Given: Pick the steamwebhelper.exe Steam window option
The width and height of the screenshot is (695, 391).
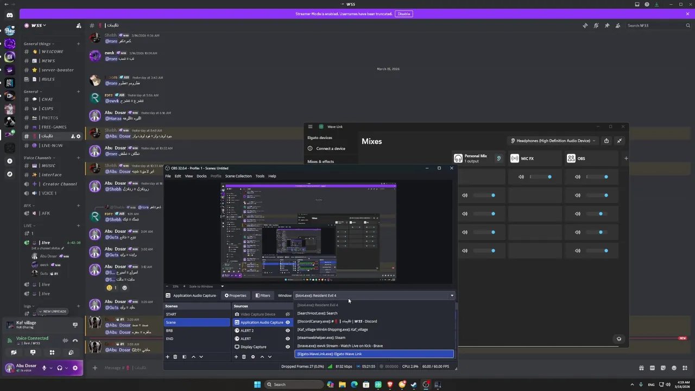Looking at the screenshot, I should point(374,338).
